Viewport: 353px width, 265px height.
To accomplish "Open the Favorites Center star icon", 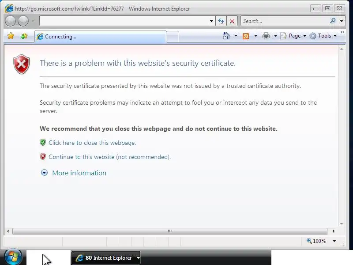I will pyautogui.click(x=11, y=36).
